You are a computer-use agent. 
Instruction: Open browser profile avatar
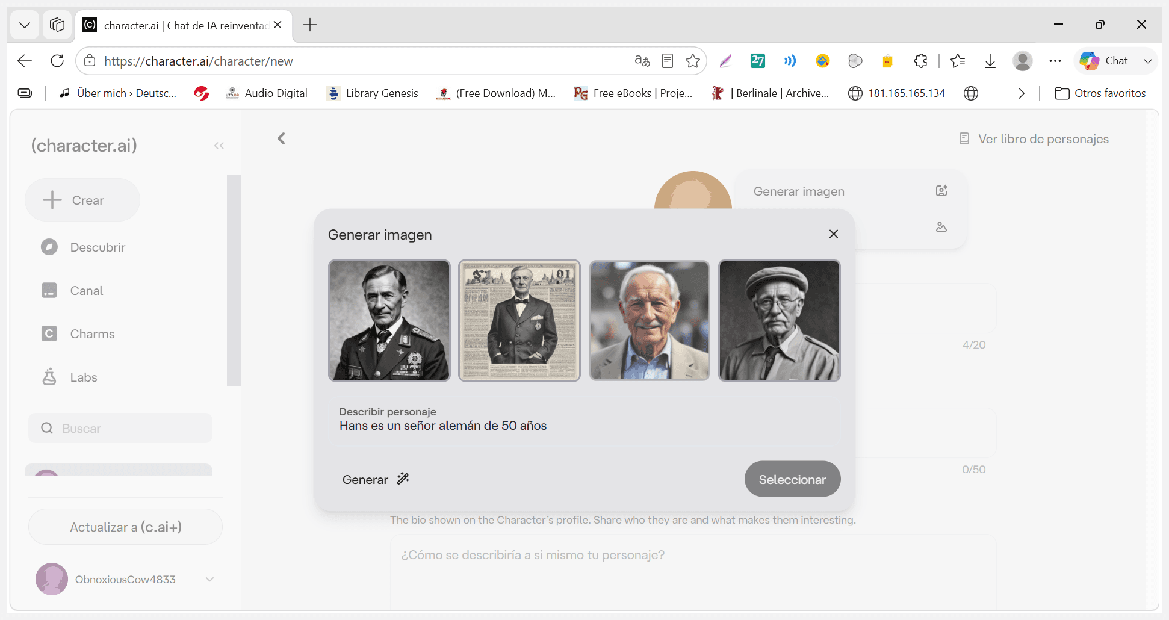click(x=1022, y=61)
